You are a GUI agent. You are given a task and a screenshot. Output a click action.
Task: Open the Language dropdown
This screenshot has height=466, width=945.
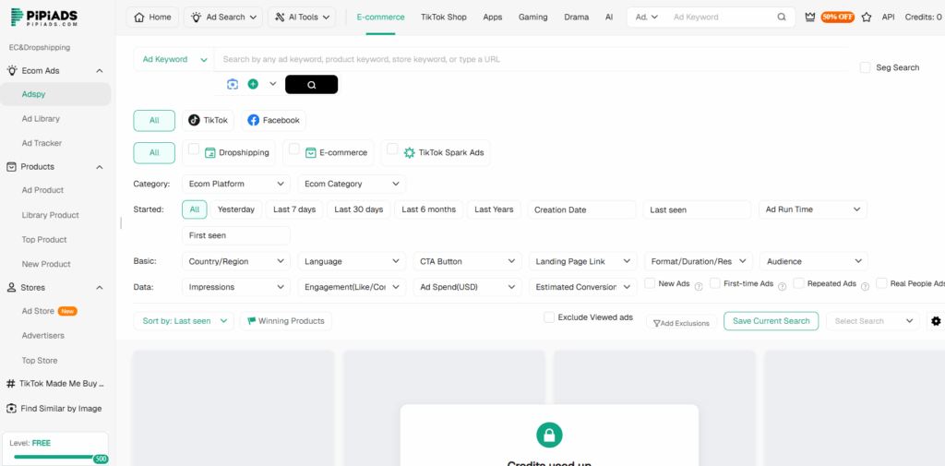[x=352, y=262]
